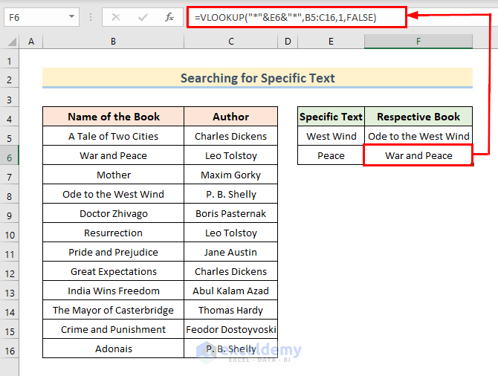Click the Respective Book header cell
Viewport: 498px width, 376px height.
[418, 117]
